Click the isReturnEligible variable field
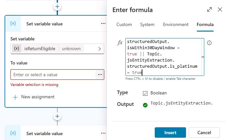The image size is (230, 140). coord(57,49)
